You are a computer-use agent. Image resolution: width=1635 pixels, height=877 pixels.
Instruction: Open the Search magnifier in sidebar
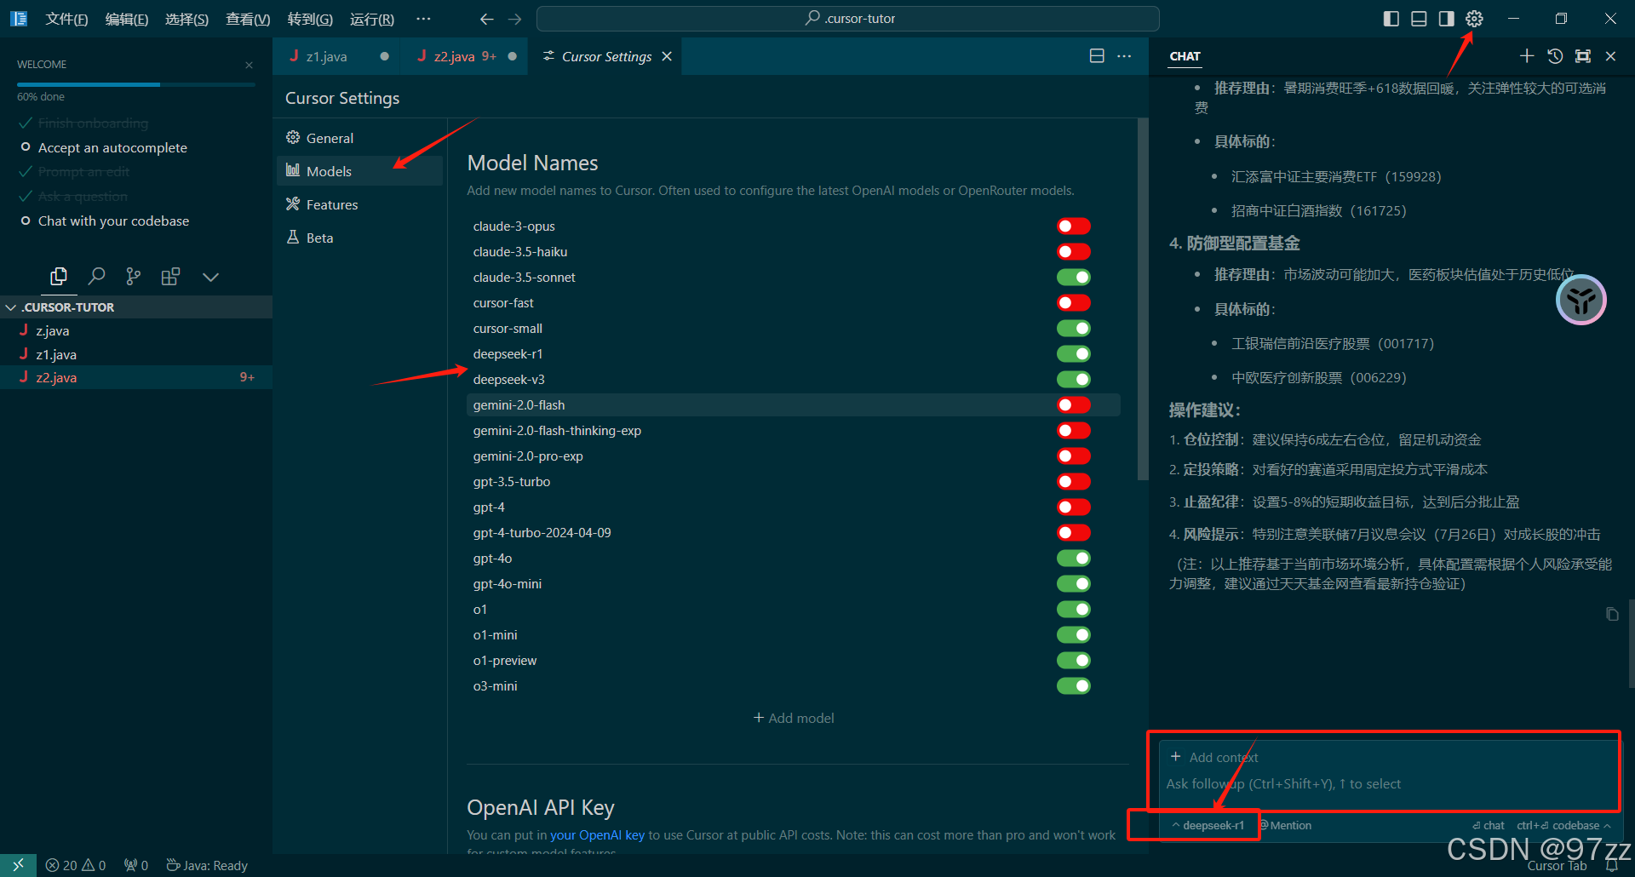[96, 276]
